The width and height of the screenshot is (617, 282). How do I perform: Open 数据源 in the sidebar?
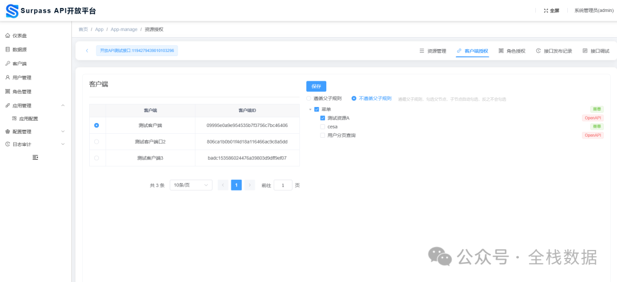click(x=20, y=50)
